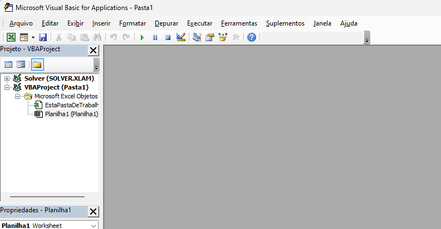Open Executar menu

tap(200, 23)
